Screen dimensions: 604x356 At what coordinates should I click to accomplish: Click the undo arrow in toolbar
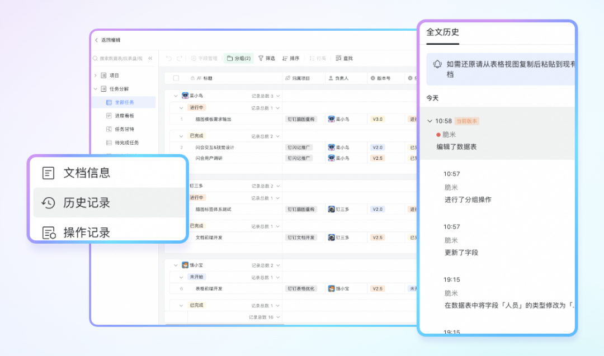click(169, 58)
